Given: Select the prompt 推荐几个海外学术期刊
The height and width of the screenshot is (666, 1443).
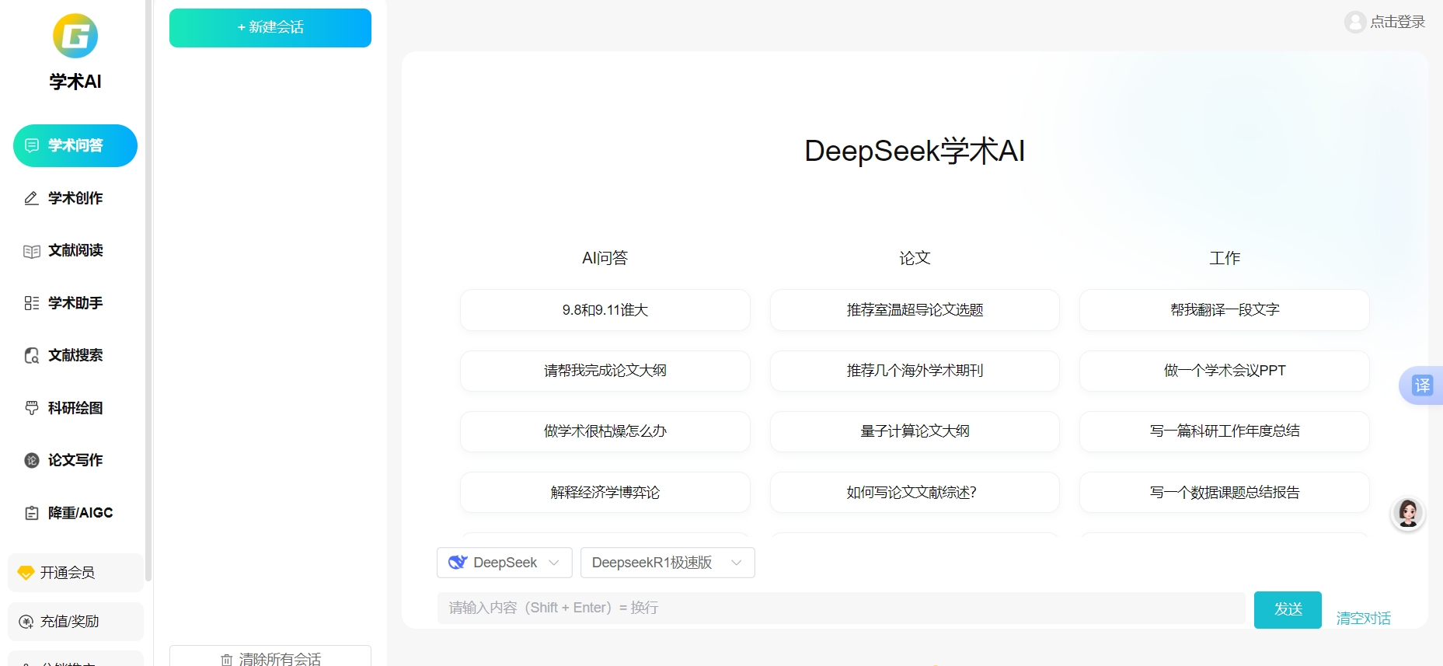Looking at the screenshot, I should point(915,371).
